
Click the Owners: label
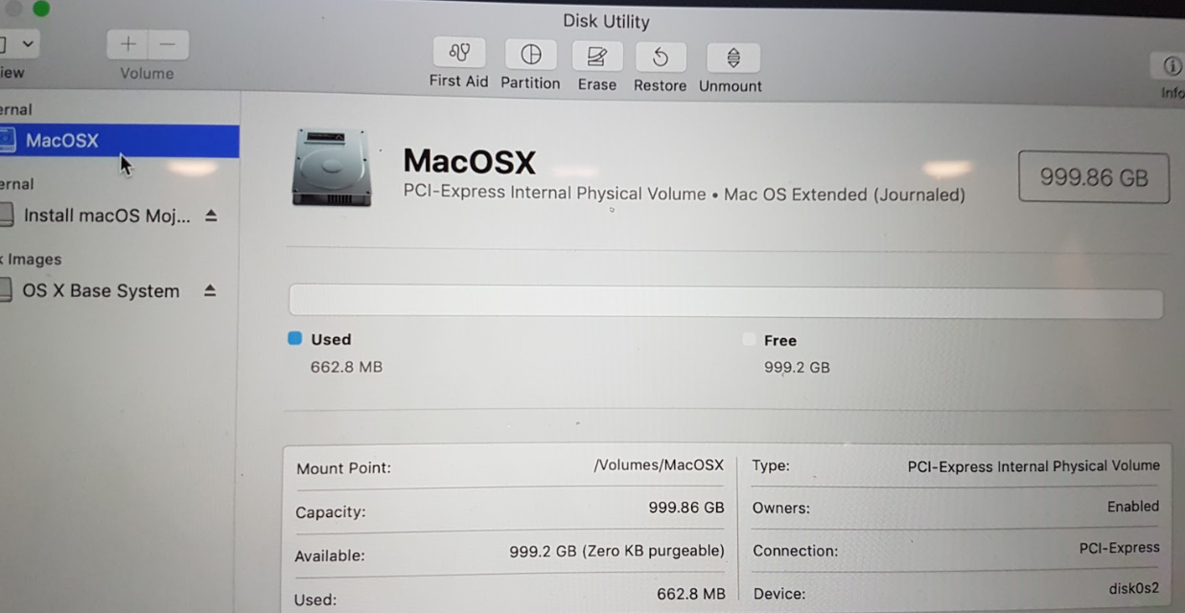781,508
